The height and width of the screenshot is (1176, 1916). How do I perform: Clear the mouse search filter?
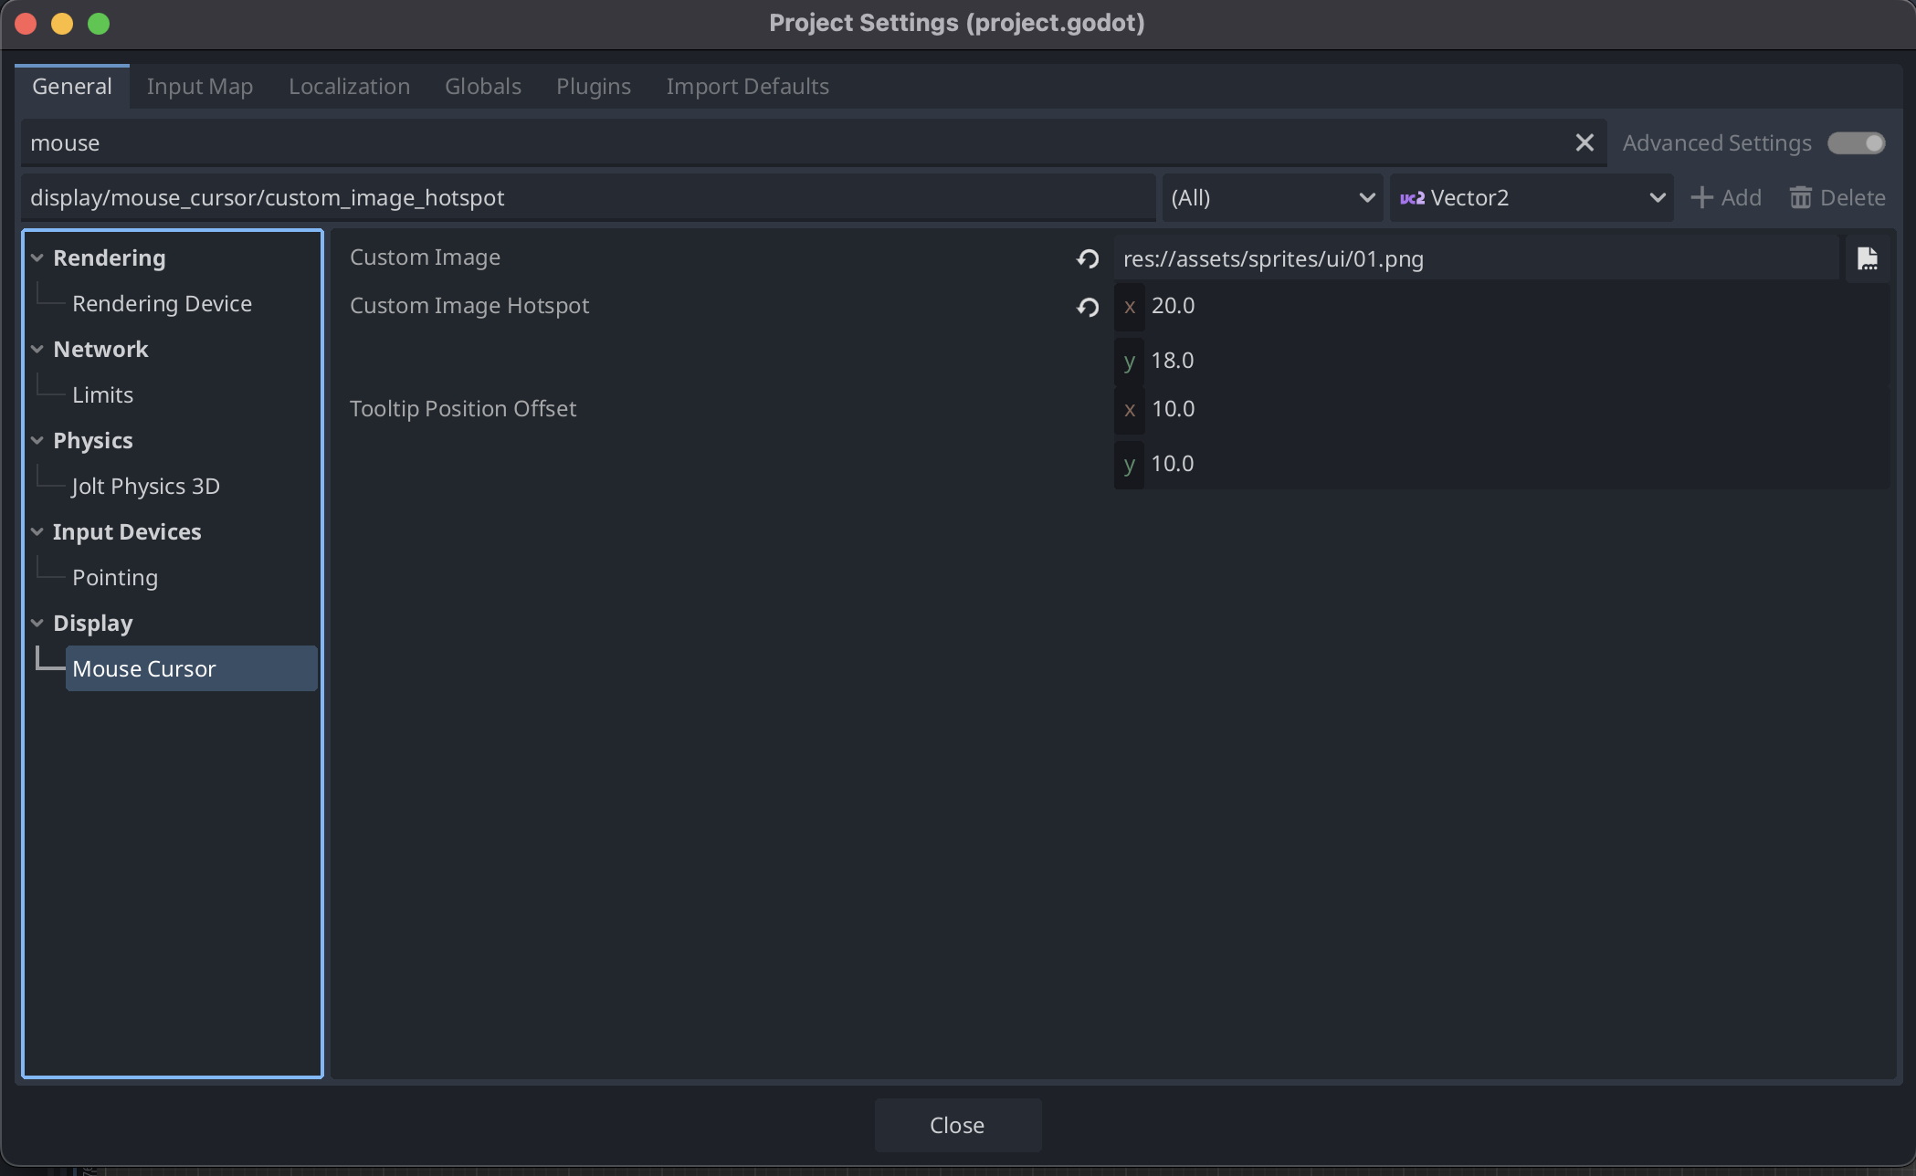[1584, 142]
